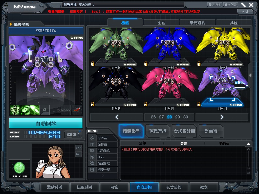The width and height of the screenshot is (259, 194).
Task: Click the 機體出擊 sortie button
Action: (131, 131)
